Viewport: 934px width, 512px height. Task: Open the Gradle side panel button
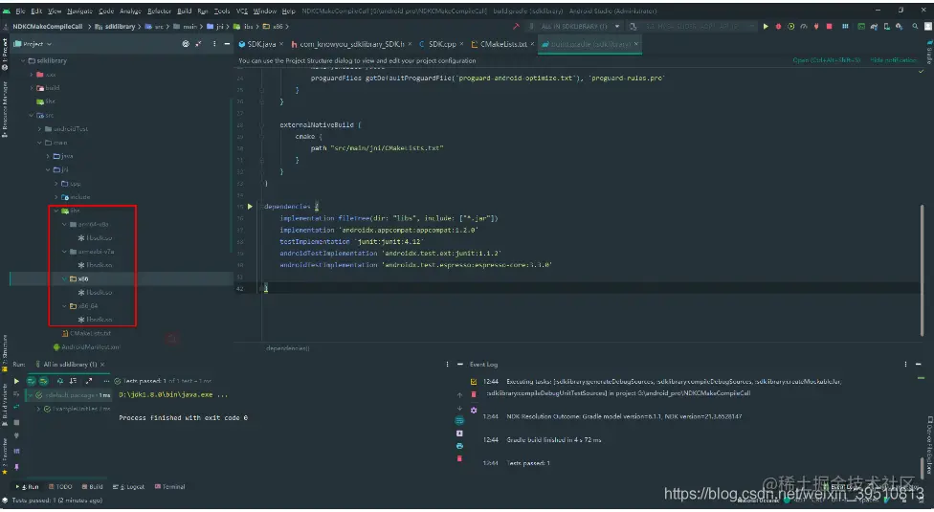click(x=928, y=53)
